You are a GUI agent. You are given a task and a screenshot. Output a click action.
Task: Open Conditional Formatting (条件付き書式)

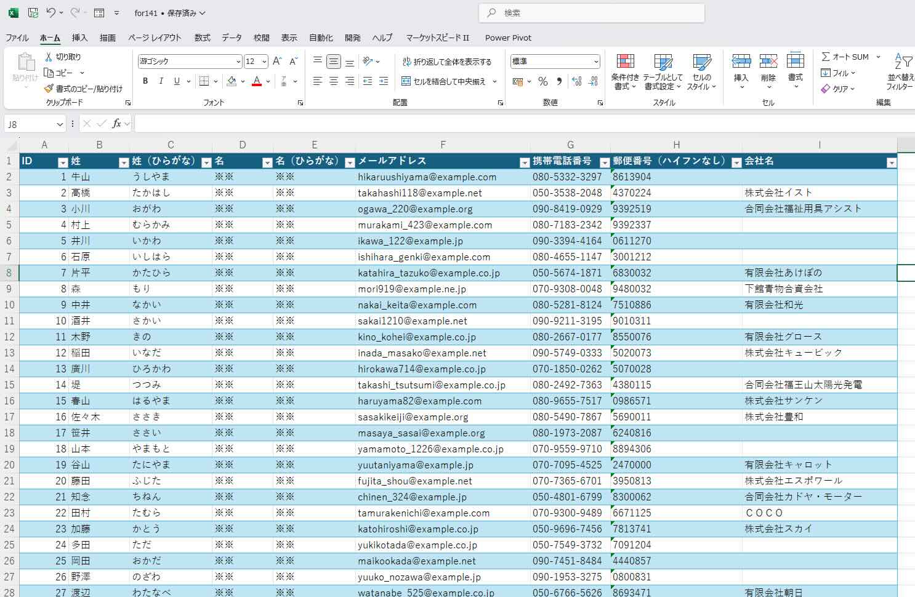coord(625,71)
